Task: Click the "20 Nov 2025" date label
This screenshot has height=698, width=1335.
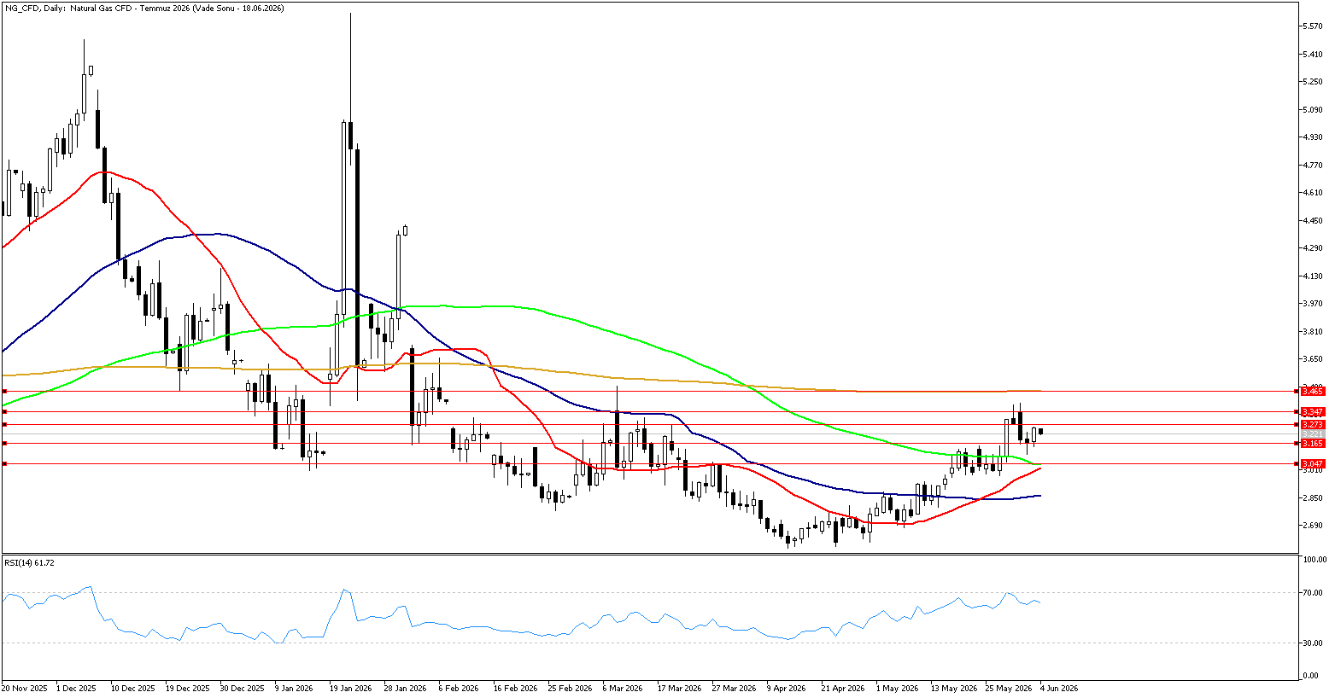Action: [23, 688]
